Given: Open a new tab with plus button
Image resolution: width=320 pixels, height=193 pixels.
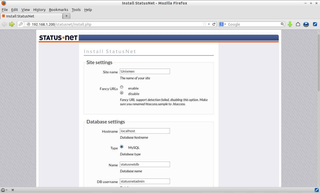Looking at the screenshot, I should coord(66,16).
